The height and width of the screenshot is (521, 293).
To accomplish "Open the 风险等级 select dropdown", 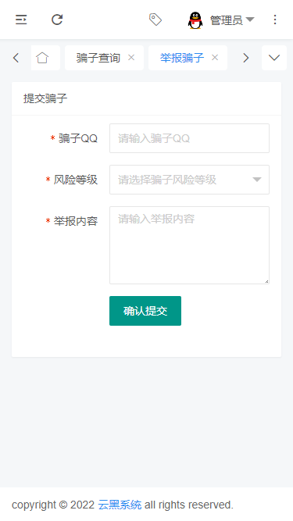I will pos(189,180).
